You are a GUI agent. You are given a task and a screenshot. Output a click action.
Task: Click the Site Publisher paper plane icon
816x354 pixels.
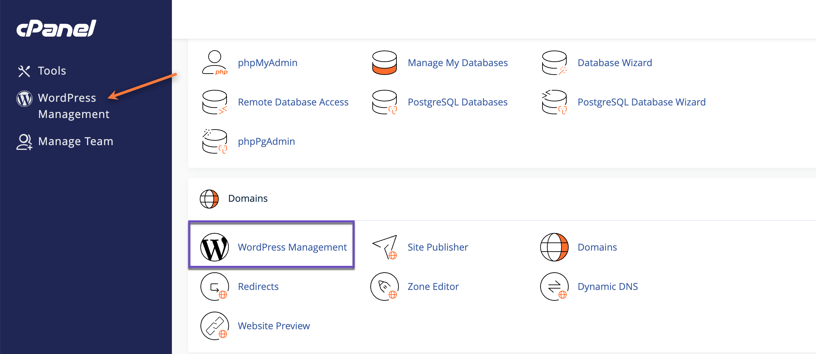click(x=385, y=247)
